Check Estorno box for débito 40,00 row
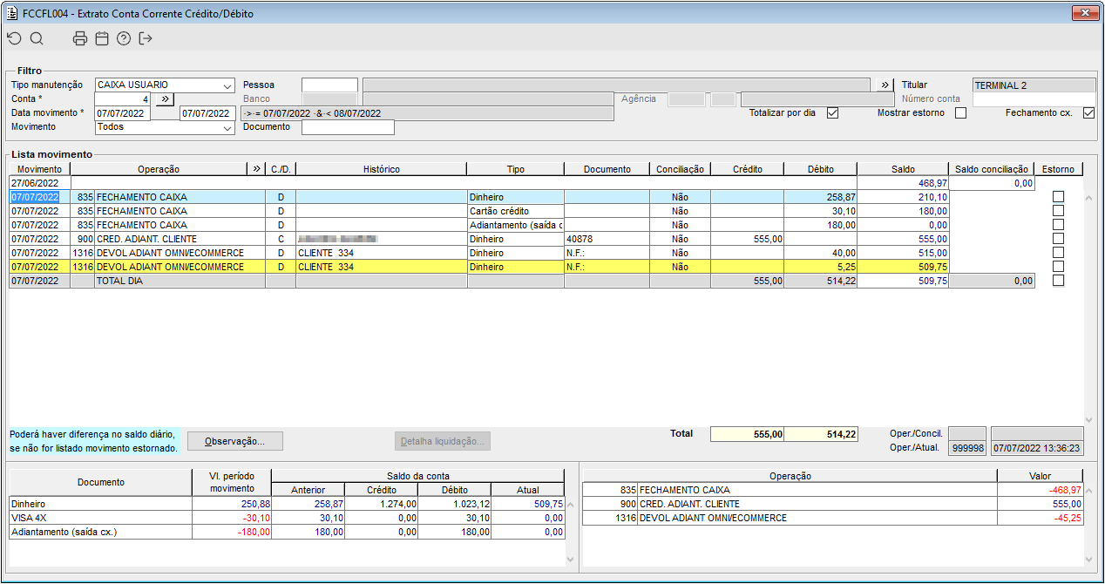 (x=1059, y=253)
